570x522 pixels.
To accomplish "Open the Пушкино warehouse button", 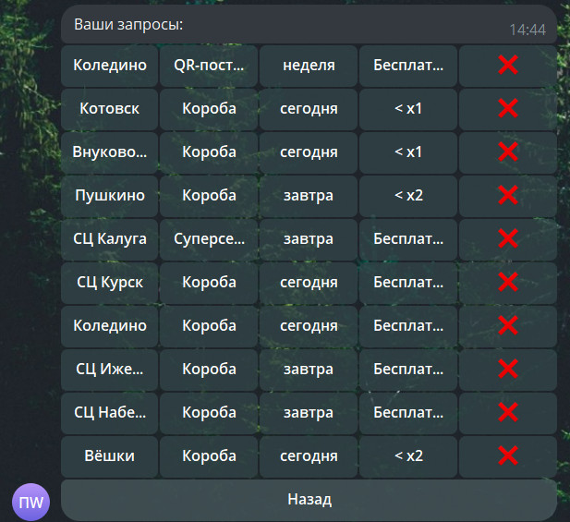I will click(110, 195).
